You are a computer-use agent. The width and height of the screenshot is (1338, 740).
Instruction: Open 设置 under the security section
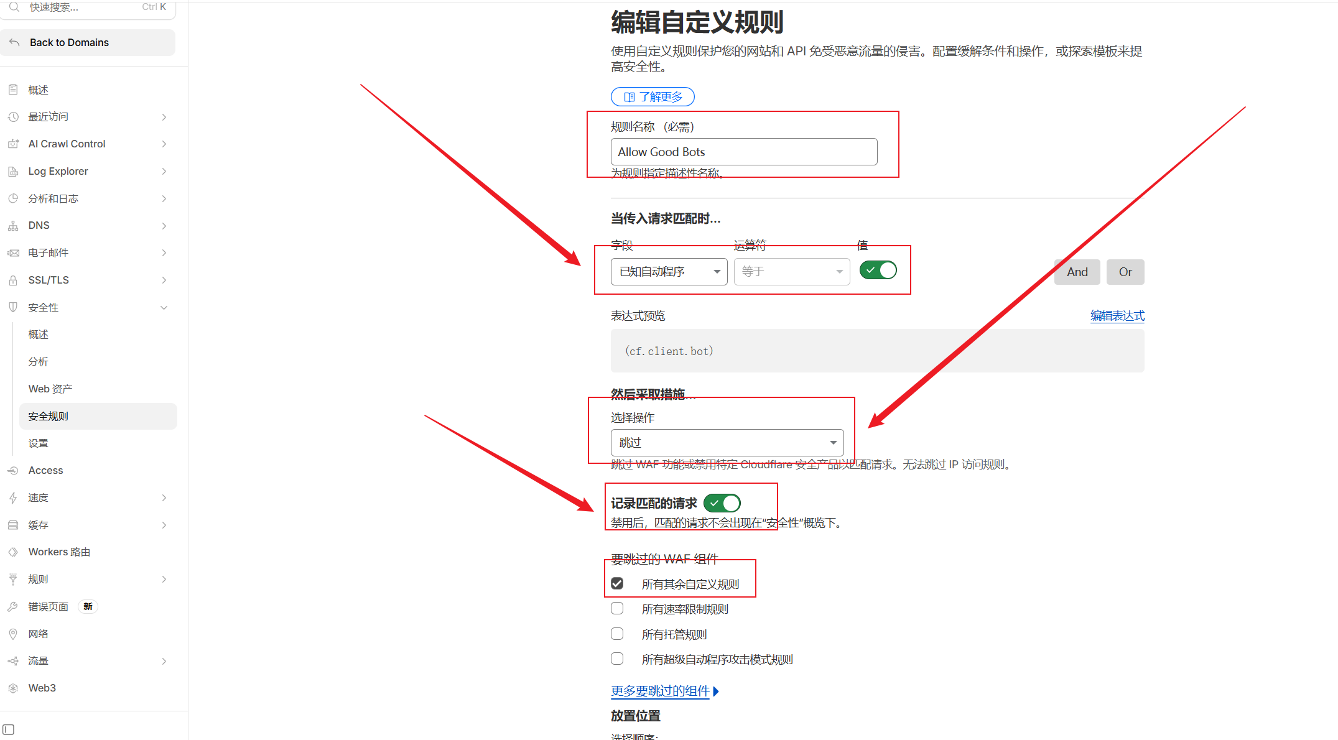point(38,443)
